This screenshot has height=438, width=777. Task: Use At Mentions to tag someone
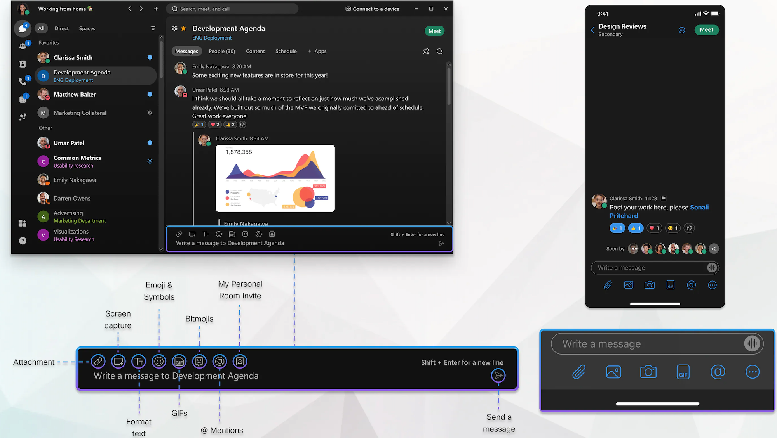(220, 361)
